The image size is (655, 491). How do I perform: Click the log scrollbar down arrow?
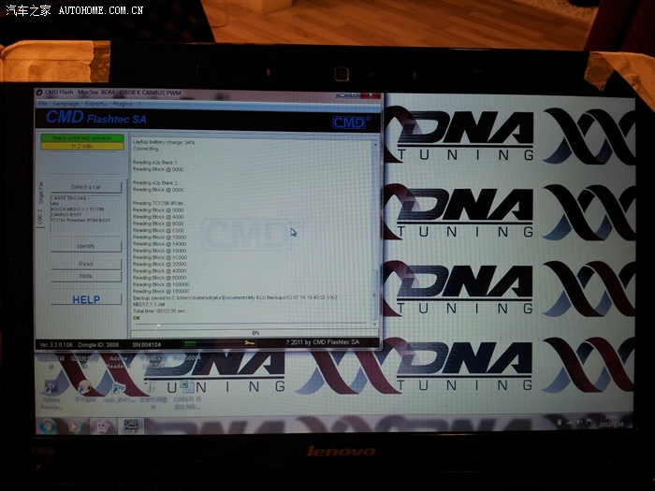pos(374,324)
